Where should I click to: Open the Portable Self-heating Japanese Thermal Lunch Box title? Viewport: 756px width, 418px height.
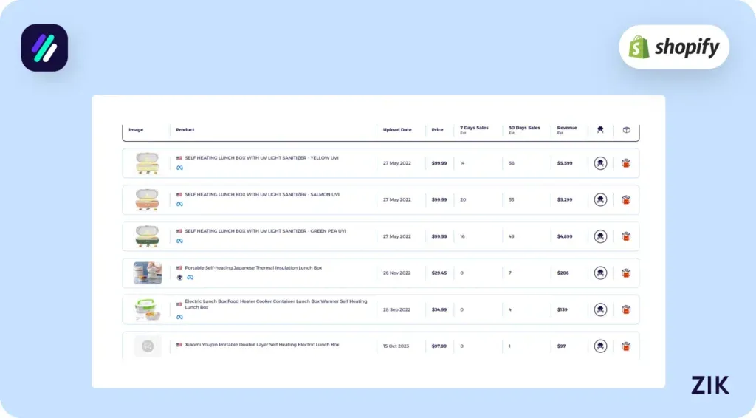coord(253,268)
